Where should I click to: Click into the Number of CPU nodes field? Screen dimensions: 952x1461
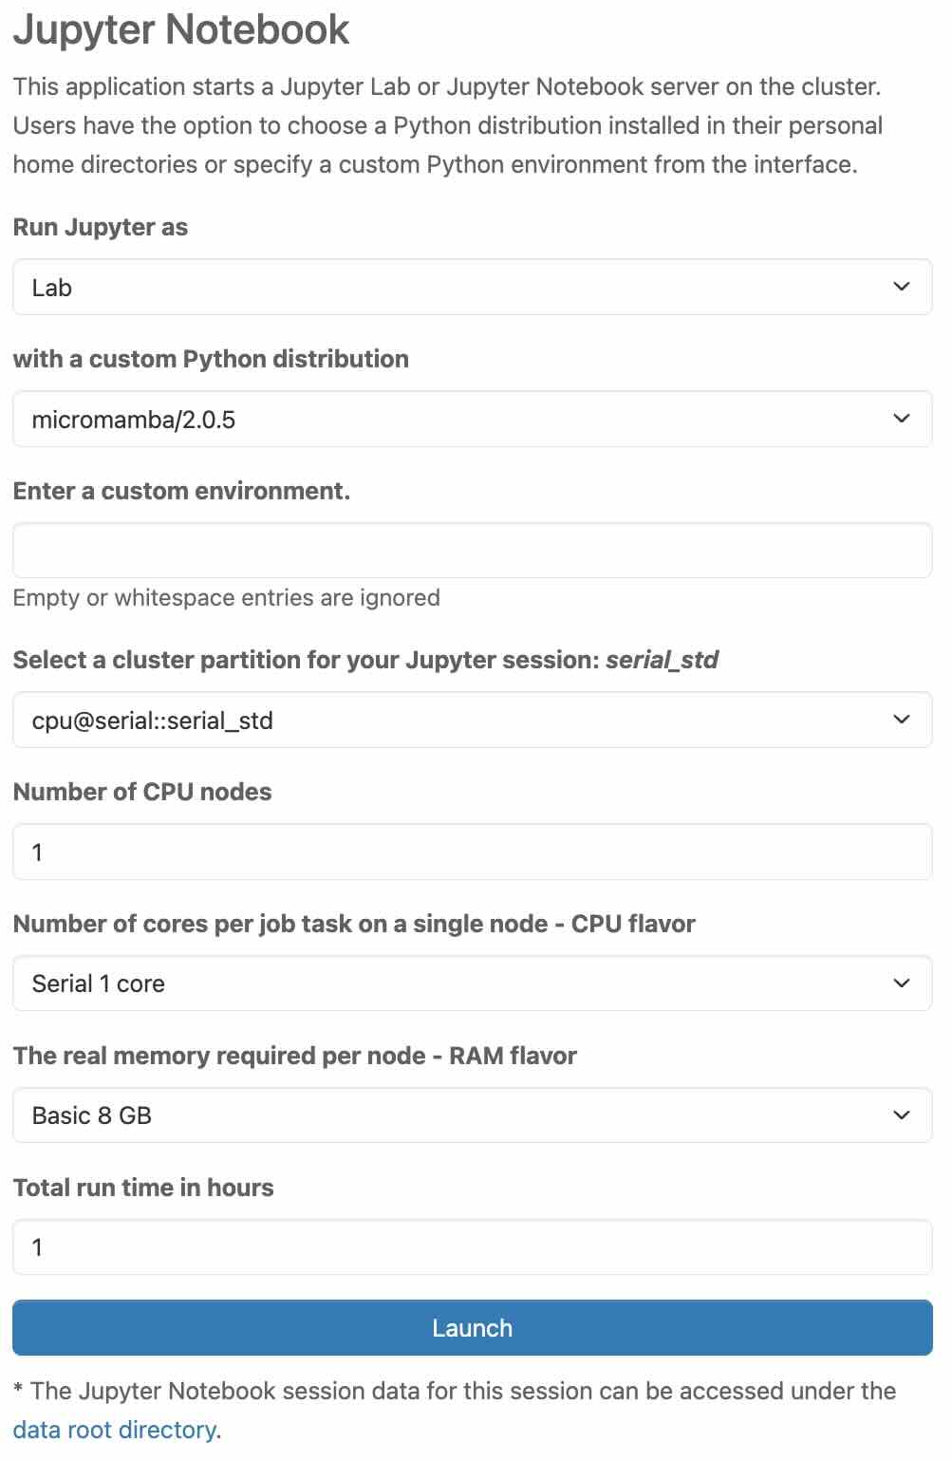[x=472, y=852]
